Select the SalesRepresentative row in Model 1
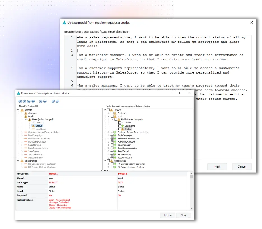Viewport: 262px width, 229px height. click(x=38, y=148)
